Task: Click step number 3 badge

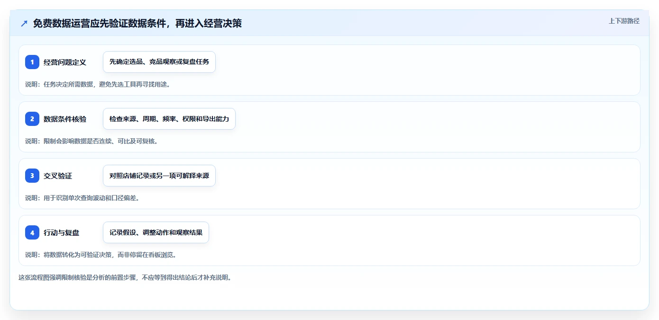Action: tap(32, 176)
